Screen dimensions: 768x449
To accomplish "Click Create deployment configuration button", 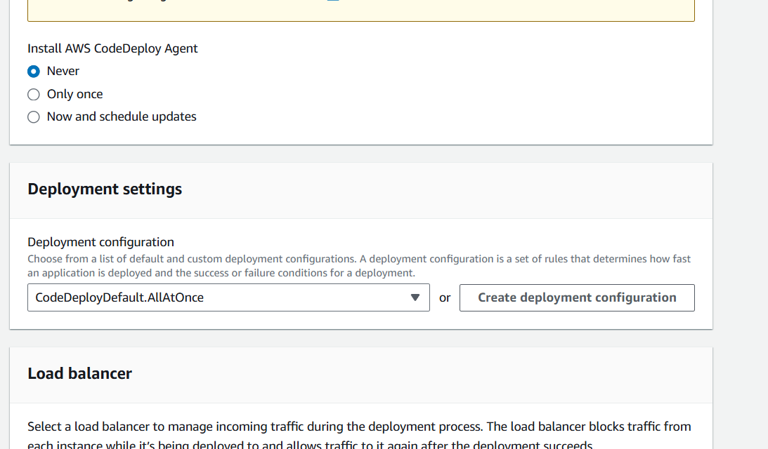I will [x=577, y=297].
